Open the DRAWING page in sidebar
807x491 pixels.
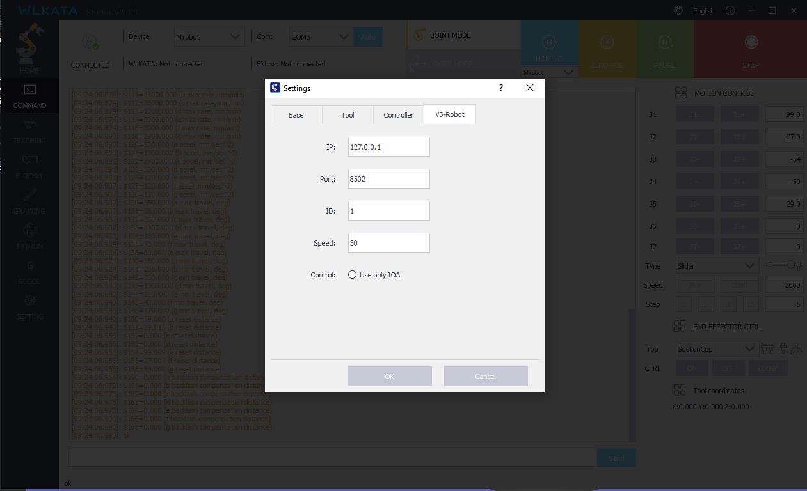[x=29, y=201]
